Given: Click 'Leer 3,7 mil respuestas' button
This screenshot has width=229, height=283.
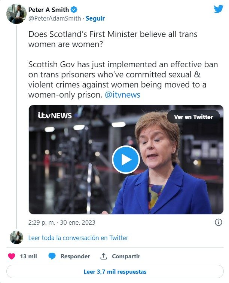Looking at the screenshot, I should pyautogui.click(x=115, y=272).
